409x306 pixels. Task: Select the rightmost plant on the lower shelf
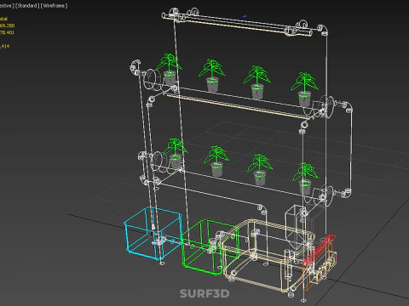pyautogui.click(x=305, y=178)
